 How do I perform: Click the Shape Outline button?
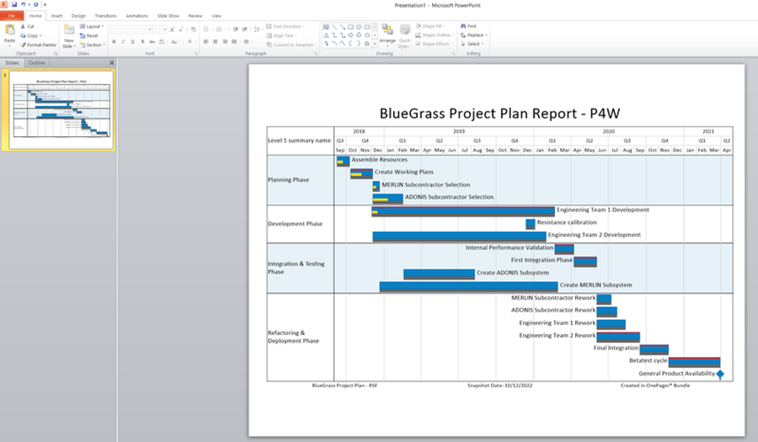tap(434, 35)
